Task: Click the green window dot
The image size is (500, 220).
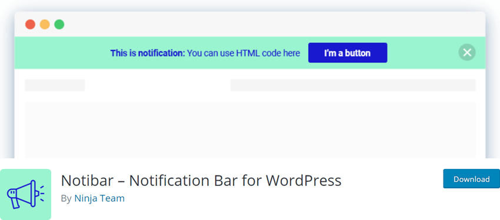Action: coord(59,25)
